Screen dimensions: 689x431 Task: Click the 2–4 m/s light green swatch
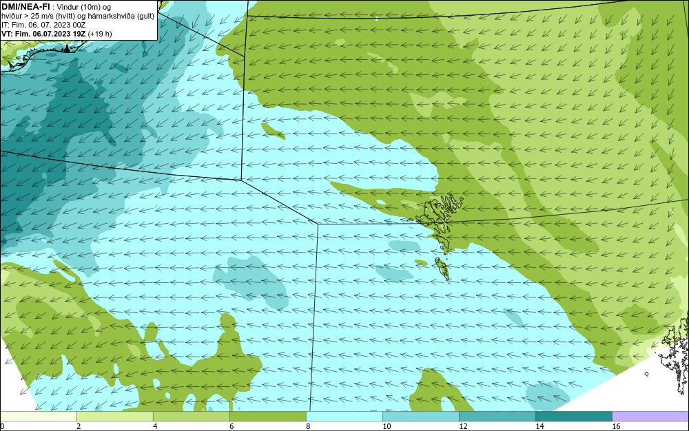(x=115, y=417)
